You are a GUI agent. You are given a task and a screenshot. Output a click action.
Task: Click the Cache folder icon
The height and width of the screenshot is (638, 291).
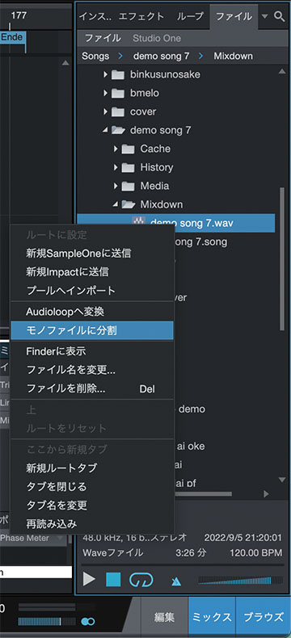(x=129, y=149)
